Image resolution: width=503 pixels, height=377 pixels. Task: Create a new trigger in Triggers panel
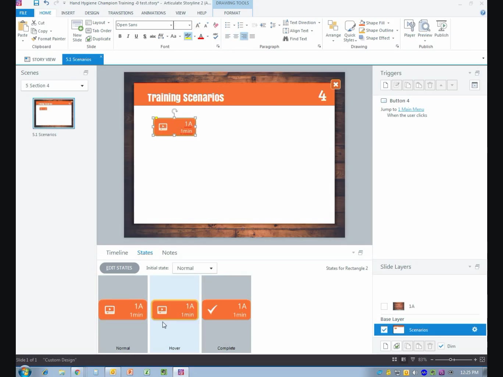click(x=385, y=85)
